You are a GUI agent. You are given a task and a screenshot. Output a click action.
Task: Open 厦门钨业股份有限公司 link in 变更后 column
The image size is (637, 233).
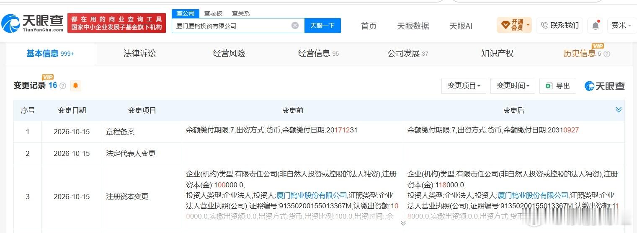[x=533, y=195]
